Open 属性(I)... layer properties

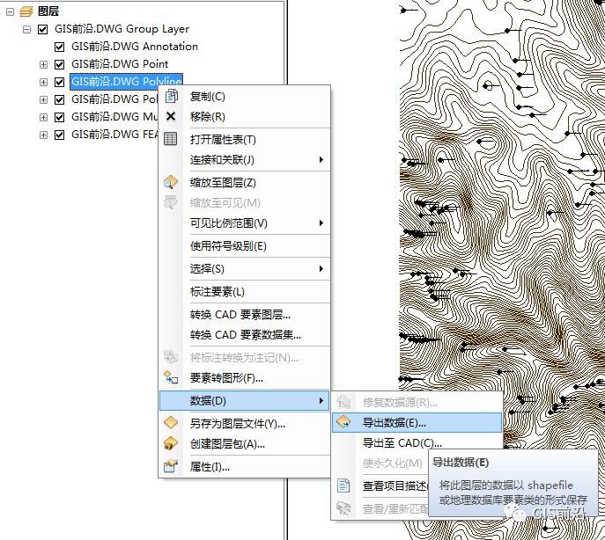coord(245,467)
